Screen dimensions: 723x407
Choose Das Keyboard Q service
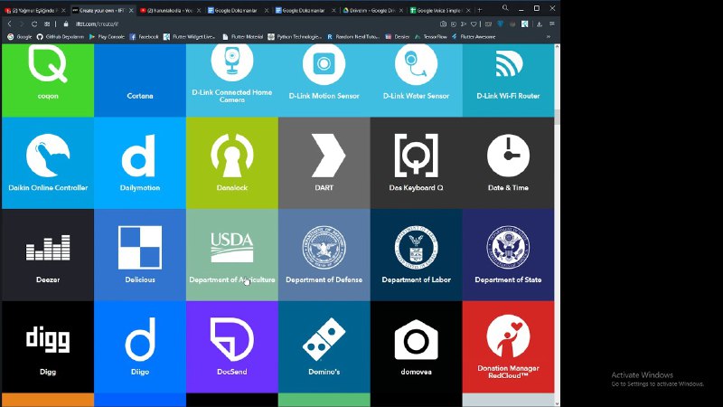pyautogui.click(x=416, y=163)
